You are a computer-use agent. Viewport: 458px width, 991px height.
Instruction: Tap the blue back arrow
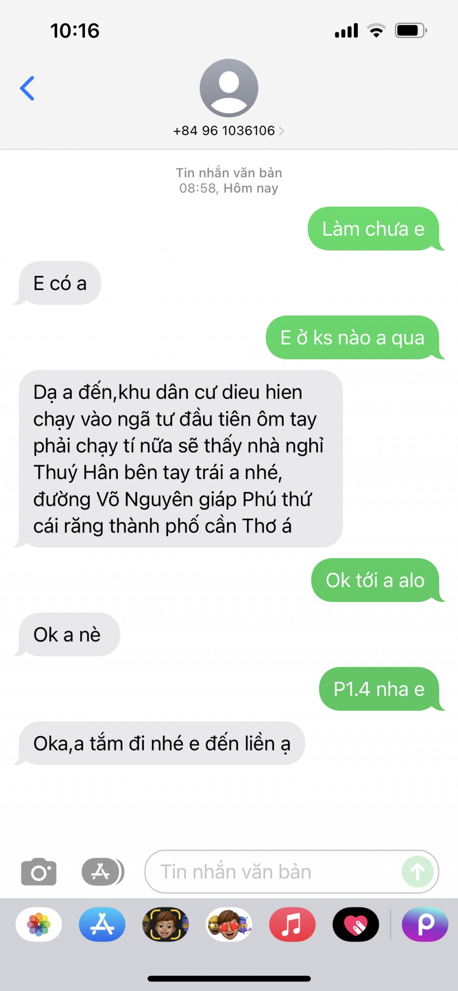point(27,88)
